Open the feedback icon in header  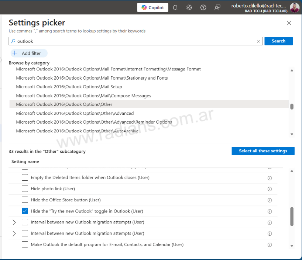pyautogui.click(x=217, y=7)
